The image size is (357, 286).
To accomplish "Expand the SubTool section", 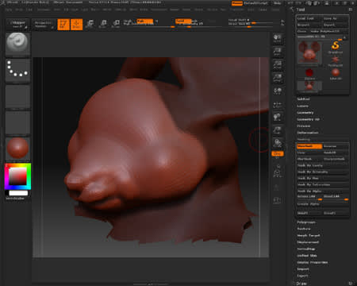I will [x=303, y=99].
